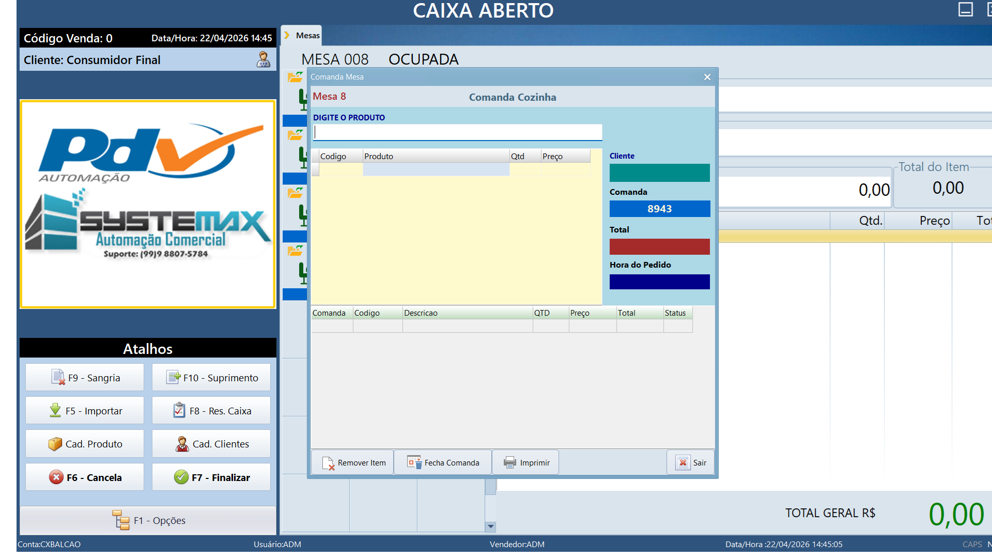This screenshot has width=992, height=558.
Task: Click the teal Cliente field
Action: pyautogui.click(x=660, y=173)
